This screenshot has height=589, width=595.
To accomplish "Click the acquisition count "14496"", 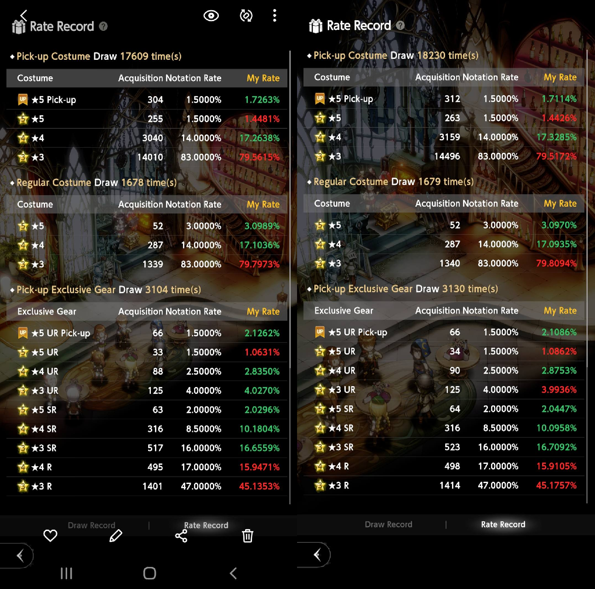I will (x=447, y=156).
